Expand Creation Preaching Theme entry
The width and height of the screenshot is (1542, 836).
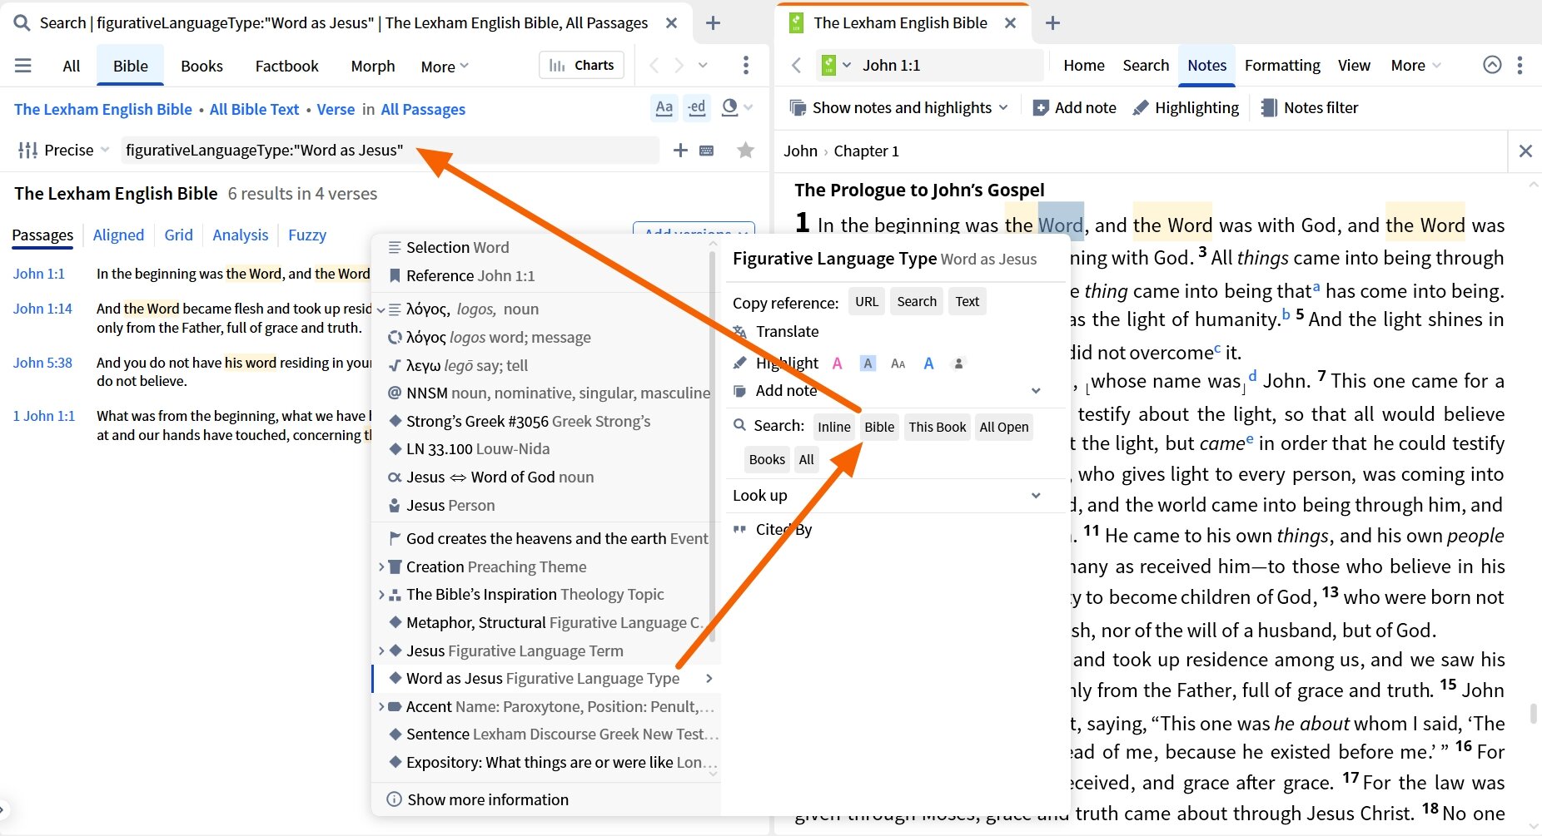(x=381, y=566)
